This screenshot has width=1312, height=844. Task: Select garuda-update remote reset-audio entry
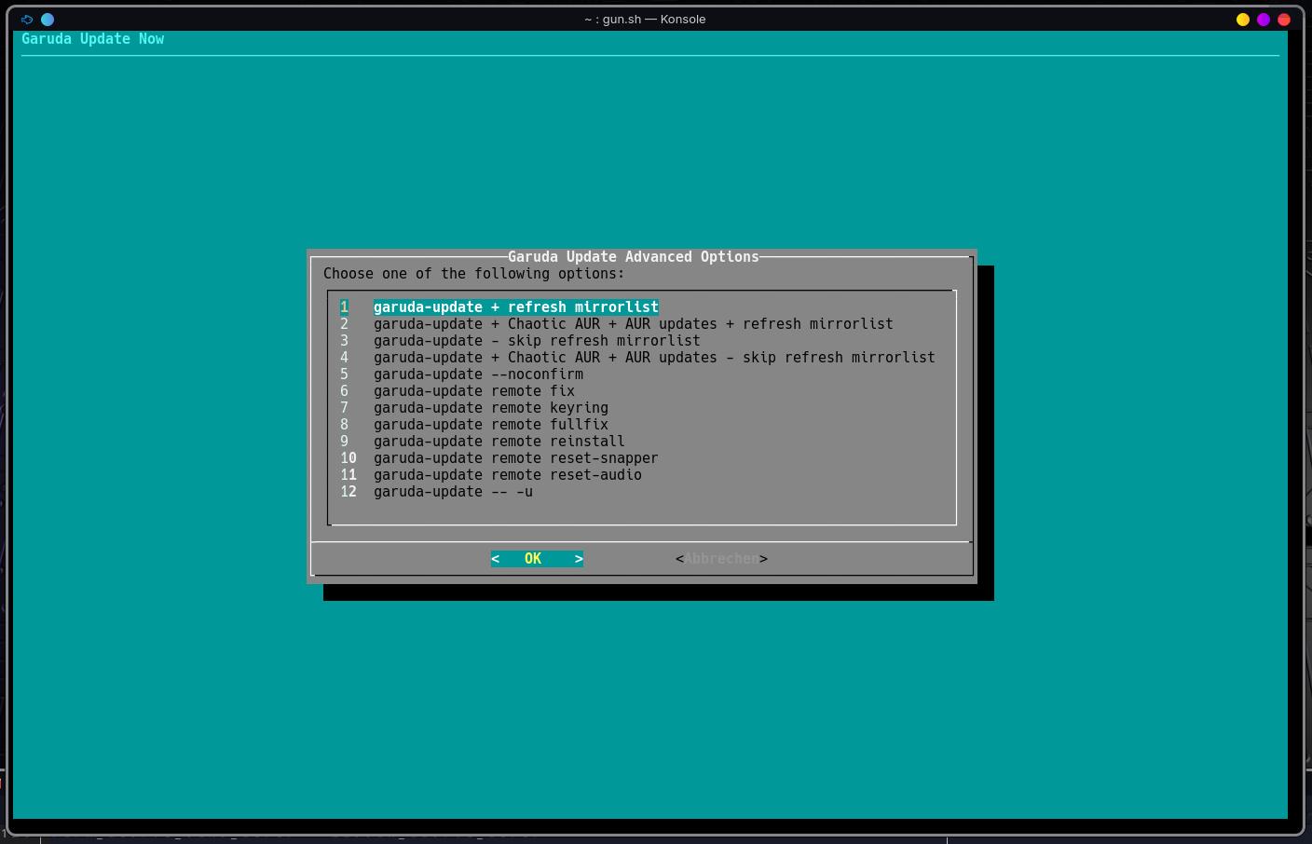(x=491, y=475)
